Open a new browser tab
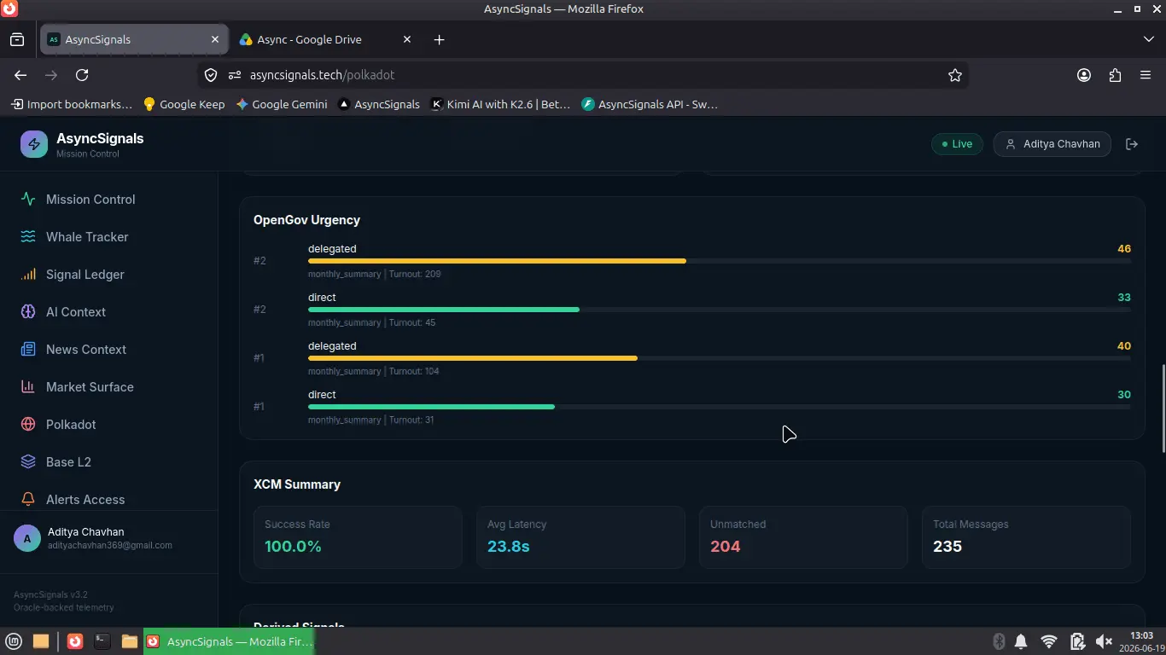This screenshot has height=655, width=1166. 439,39
